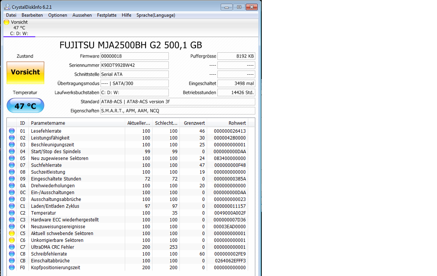
Task: Click the disk title FUJITSU MJA2500BH G2
Action: click(x=131, y=45)
